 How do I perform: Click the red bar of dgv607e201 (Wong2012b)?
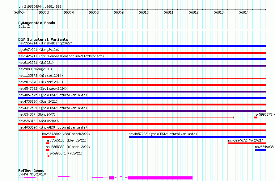click(x=142, y=53)
